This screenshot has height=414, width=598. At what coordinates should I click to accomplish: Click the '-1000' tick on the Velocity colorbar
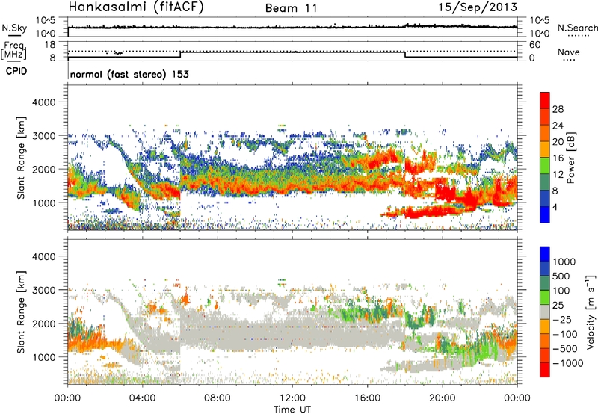click(x=568, y=363)
